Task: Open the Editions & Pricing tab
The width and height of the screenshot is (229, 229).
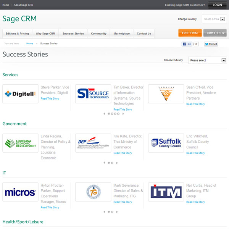Action: (x=17, y=34)
